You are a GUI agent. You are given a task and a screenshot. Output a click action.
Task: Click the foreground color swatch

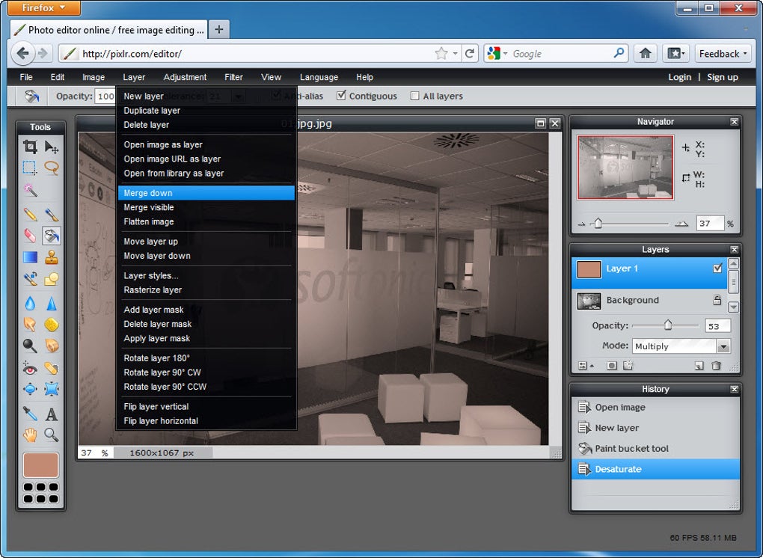tap(40, 465)
